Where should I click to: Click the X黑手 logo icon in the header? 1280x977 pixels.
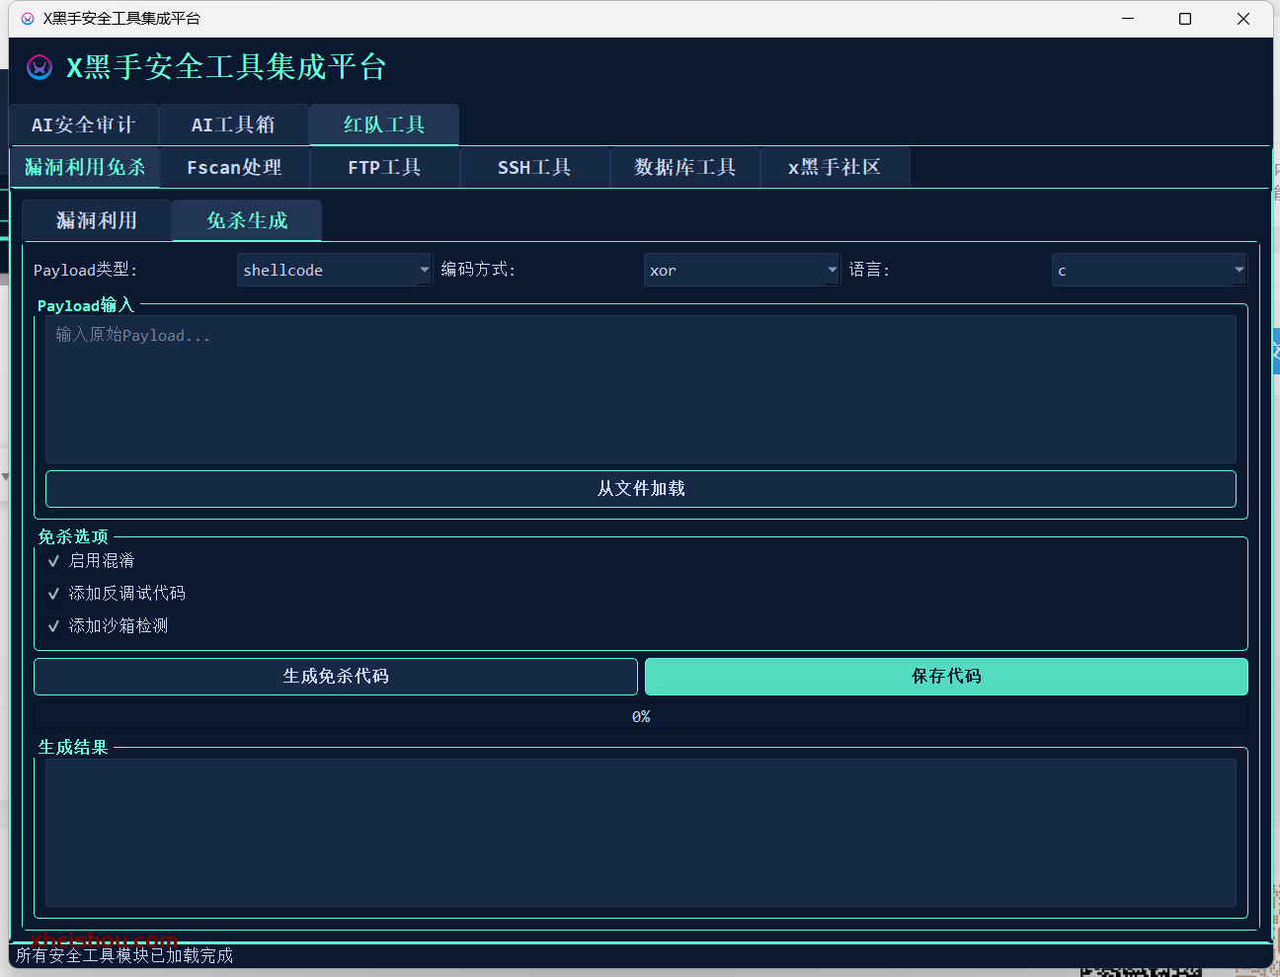pos(39,67)
